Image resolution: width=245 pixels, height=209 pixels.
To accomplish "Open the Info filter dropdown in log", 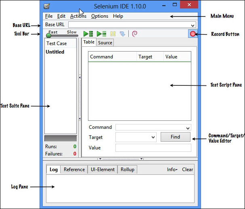I will pyautogui.click(x=172, y=170).
